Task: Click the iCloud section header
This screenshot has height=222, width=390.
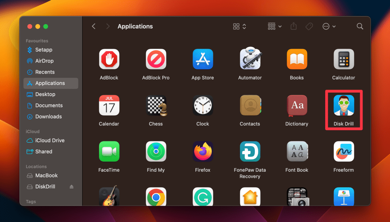Action: coord(33,131)
